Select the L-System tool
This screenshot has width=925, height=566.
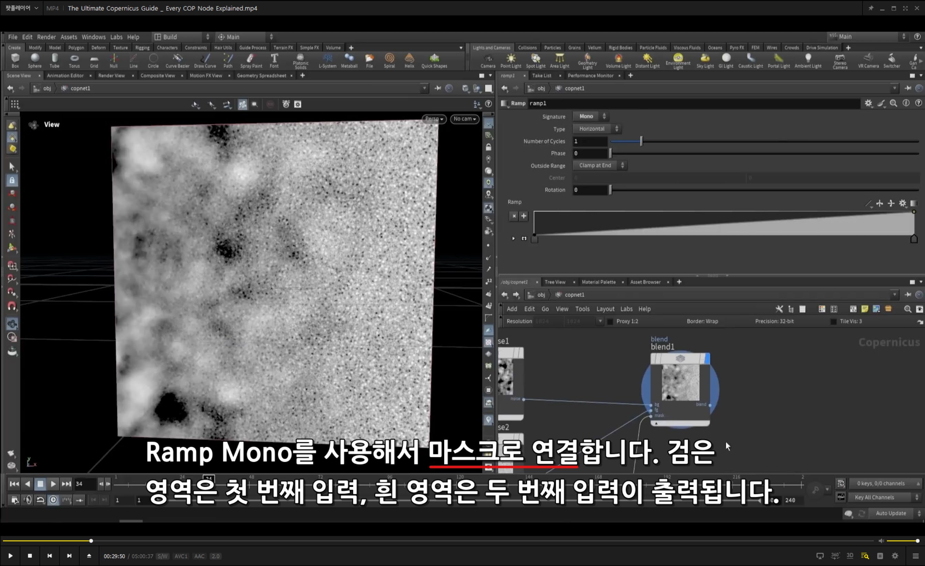point(327,60)
